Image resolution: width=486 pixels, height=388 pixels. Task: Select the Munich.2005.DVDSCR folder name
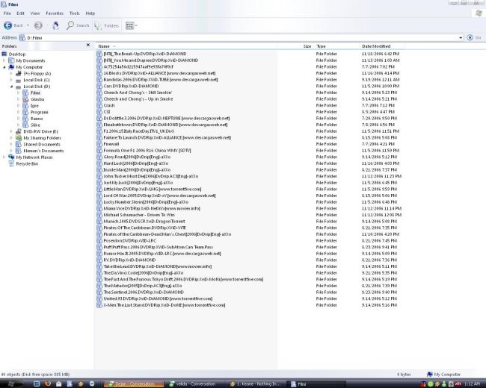pos(144,222)
